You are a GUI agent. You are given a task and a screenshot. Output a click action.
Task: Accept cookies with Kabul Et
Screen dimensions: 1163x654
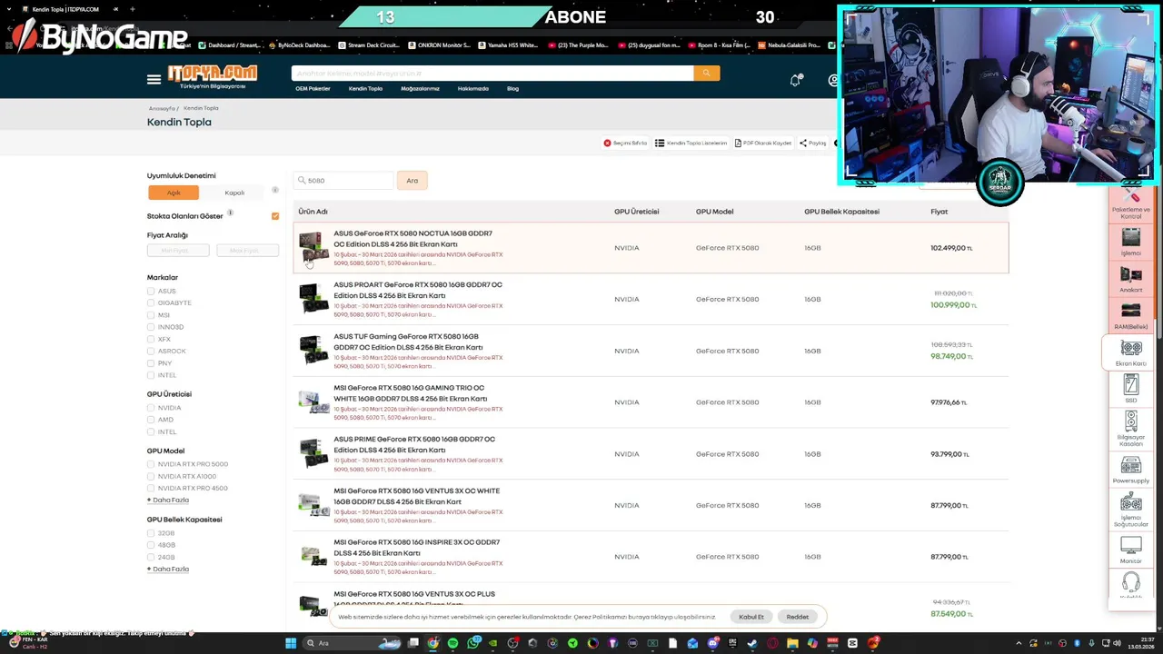pyautogui.click(x=751, y=617)
